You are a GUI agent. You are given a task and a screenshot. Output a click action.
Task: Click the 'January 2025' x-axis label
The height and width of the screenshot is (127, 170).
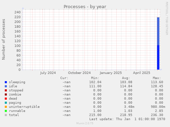point(111,73)
